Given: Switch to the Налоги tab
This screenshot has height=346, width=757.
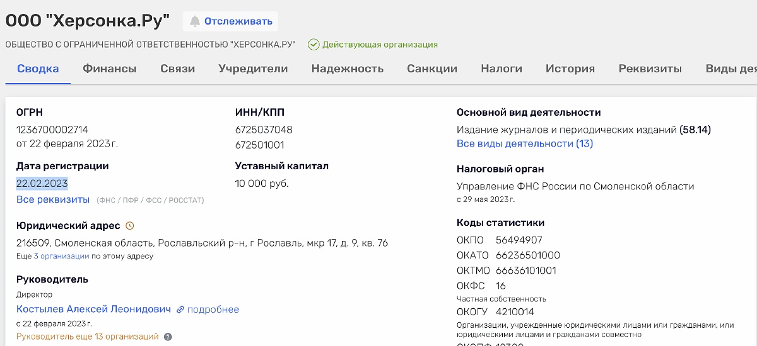Looking at the screenshot, I should [502, 69].
